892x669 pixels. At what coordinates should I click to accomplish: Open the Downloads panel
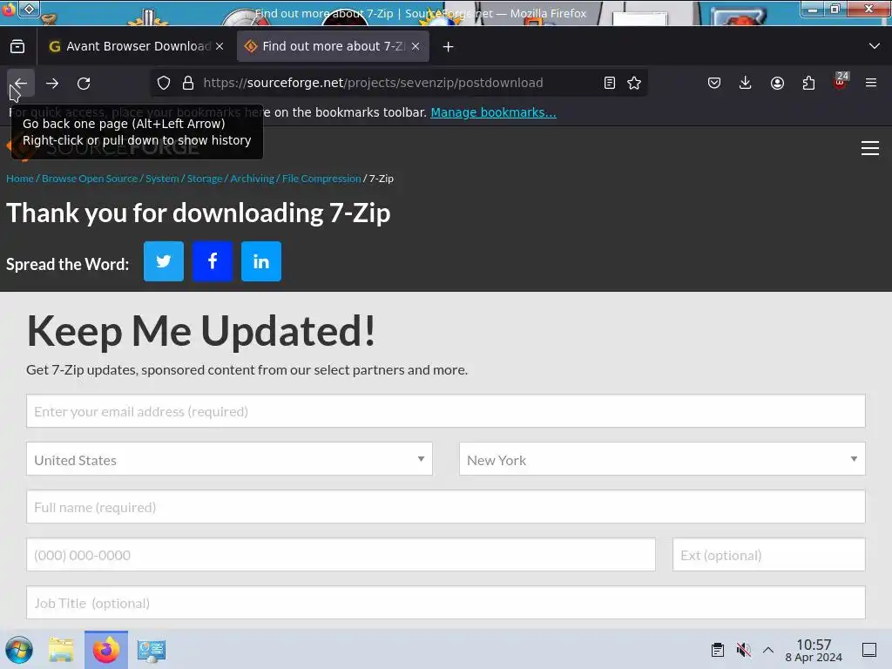(x=746, y=83)
